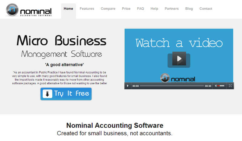
Task: Go to the Contact page
Action: coord(206,9)
